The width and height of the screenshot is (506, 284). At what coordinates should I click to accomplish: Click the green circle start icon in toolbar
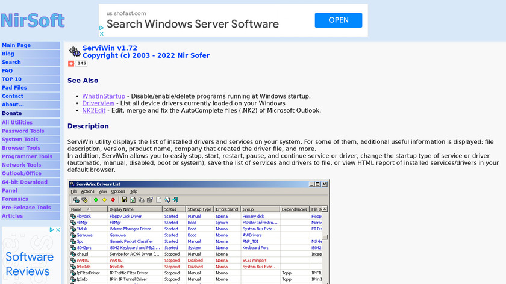[96, 199]
